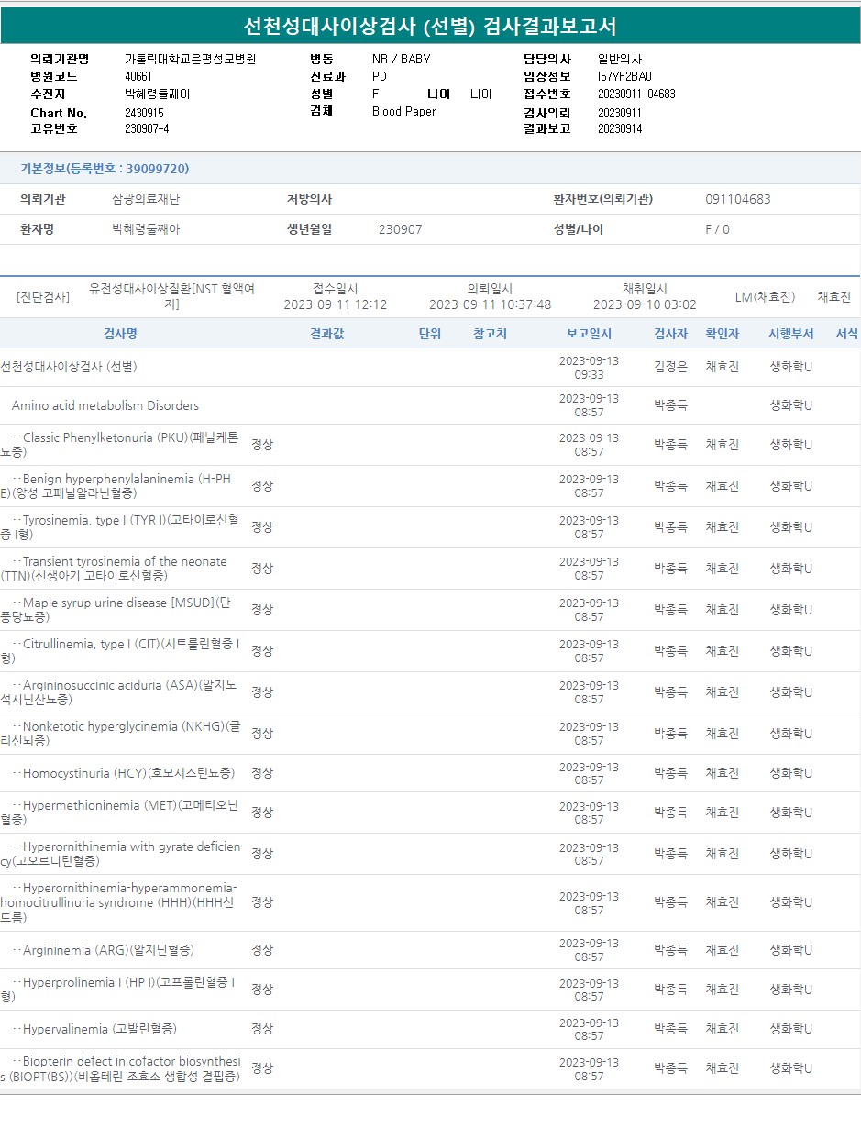Click the 결과값 column header
861x1139 pixels.
pyautogui.click(x=327, y=334)
